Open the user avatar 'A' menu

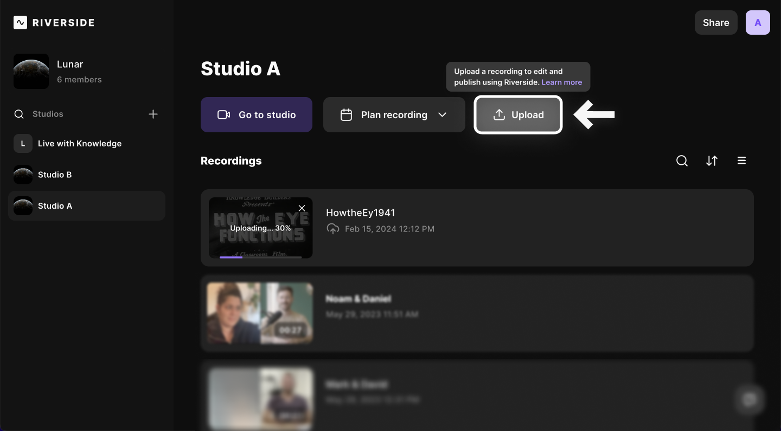coord(758,23)
